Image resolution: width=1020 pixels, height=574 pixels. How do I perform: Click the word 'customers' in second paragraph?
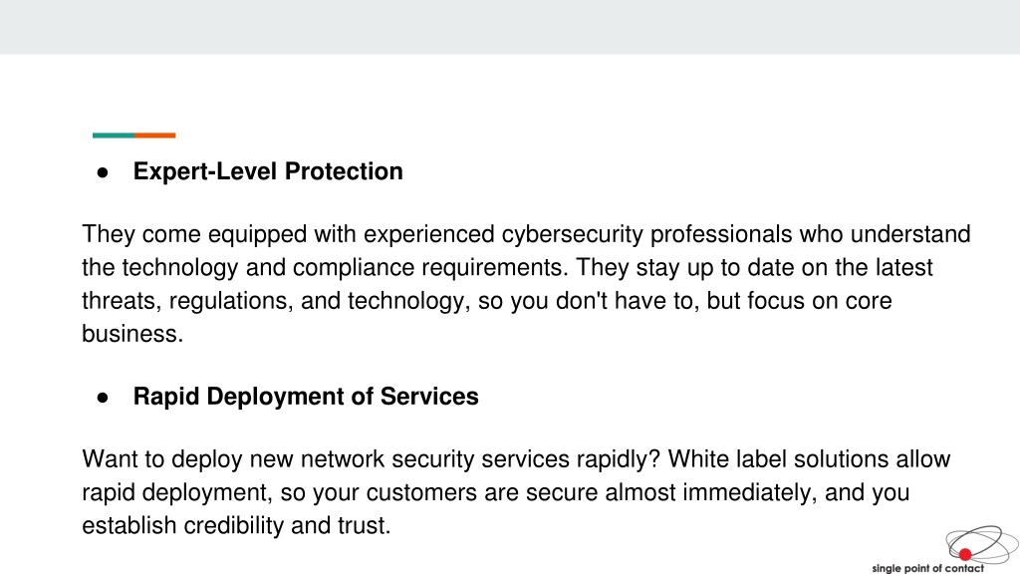click(x=421, y=492)
